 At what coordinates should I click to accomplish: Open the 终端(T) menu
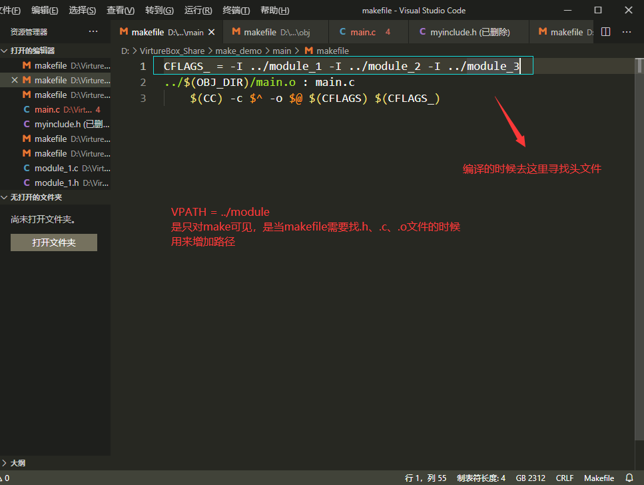coord(236,10)
